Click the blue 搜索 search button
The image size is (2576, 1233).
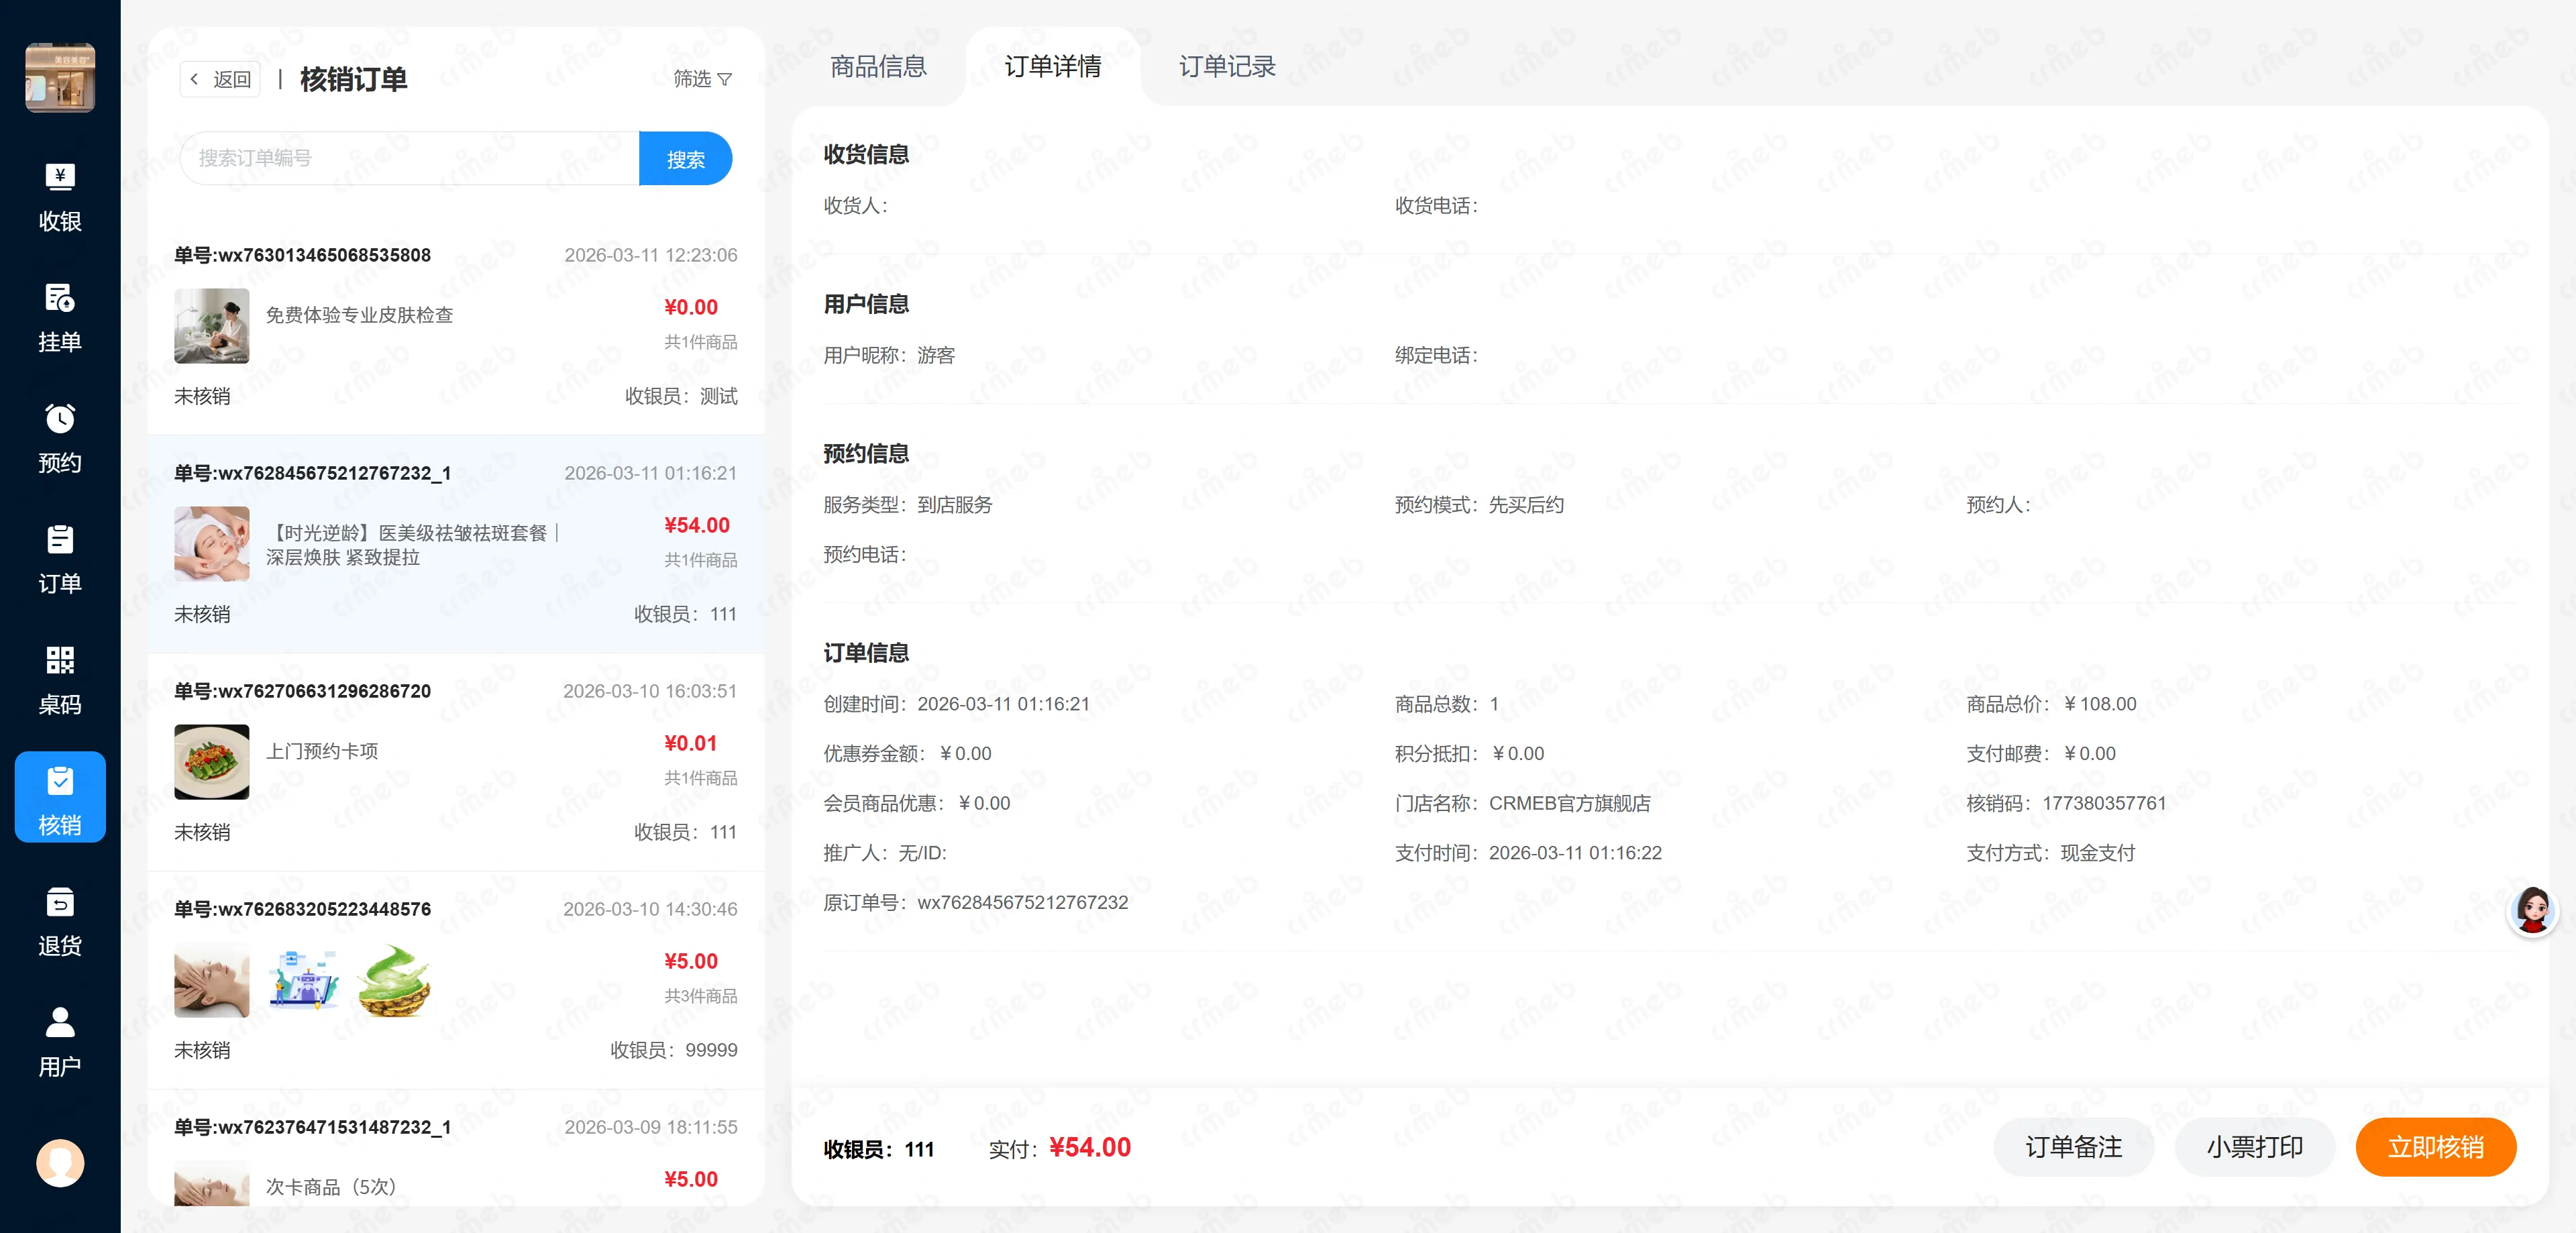pyautogui.click(x=686, y=159)
